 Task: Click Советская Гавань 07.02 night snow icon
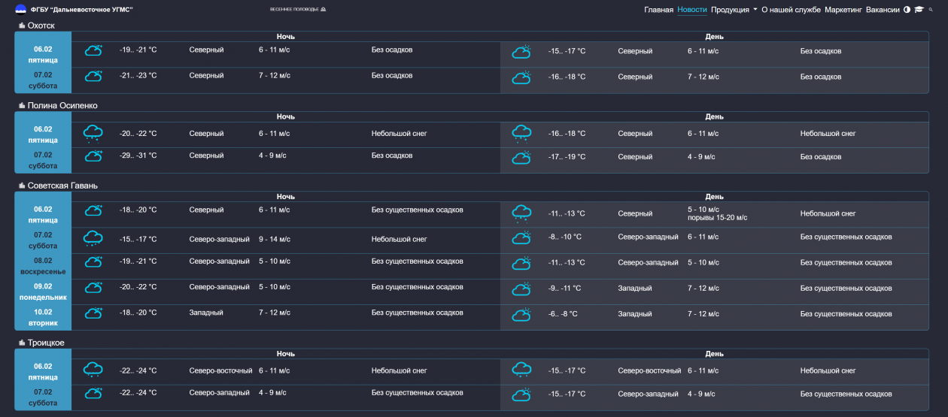93,239
